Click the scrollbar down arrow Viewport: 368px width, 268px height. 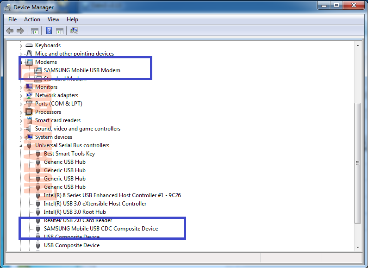click(358, 247)
